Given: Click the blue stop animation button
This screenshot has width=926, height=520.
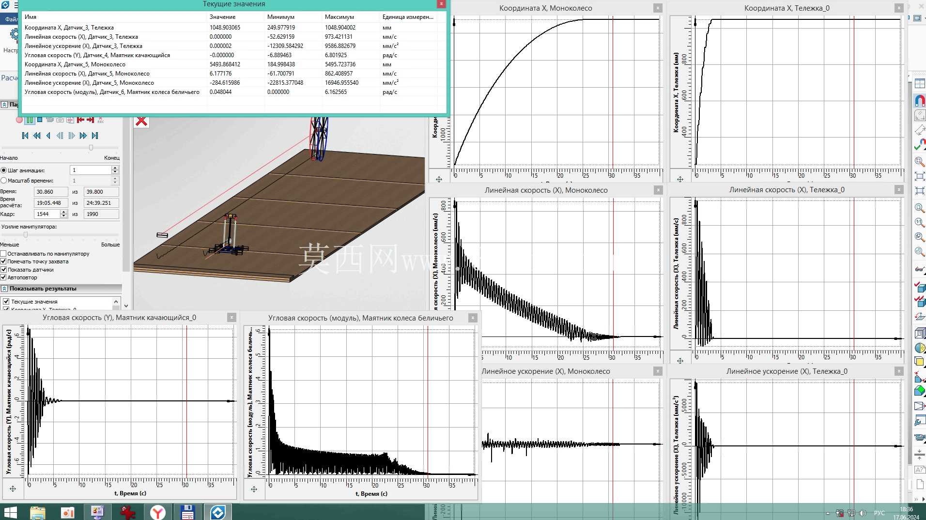Looking at the screenshot, I should (40, 120).
